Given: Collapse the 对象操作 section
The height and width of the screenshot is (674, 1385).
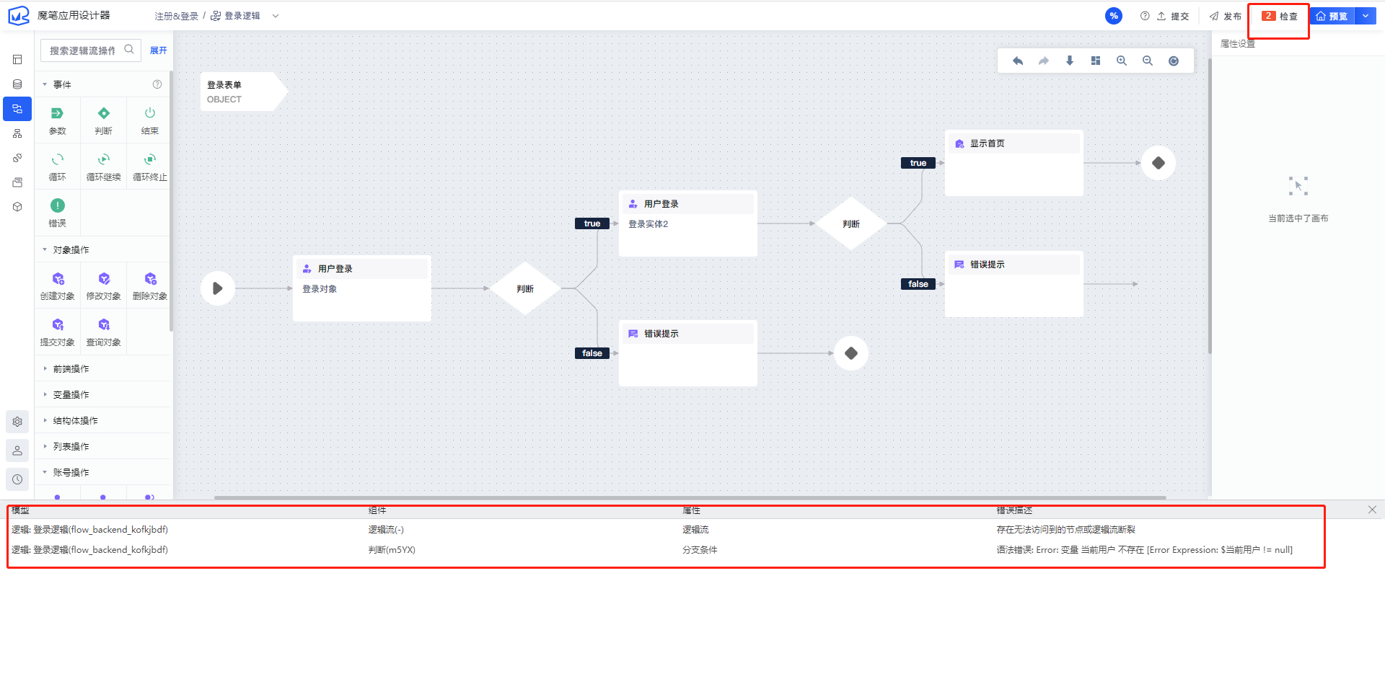Looking at the screenshot, I should point(45,249).
